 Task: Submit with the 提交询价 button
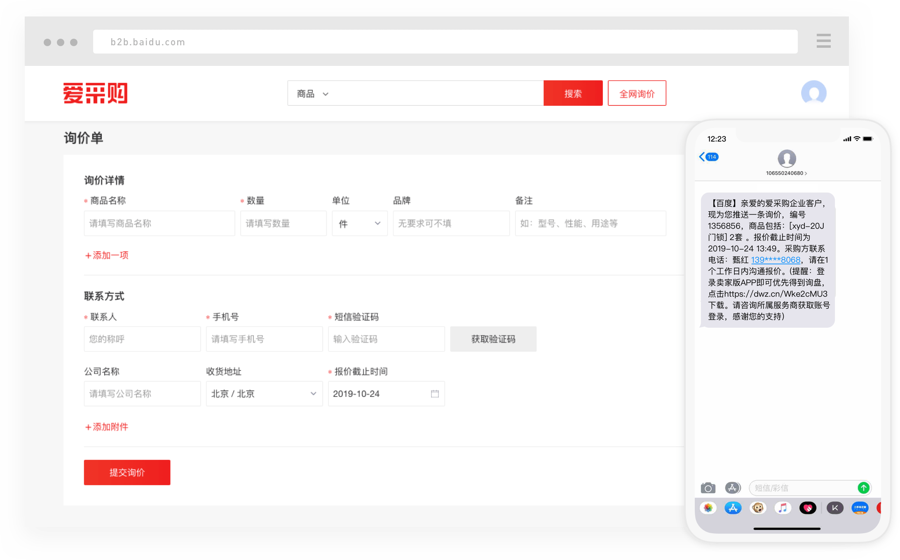127,472
